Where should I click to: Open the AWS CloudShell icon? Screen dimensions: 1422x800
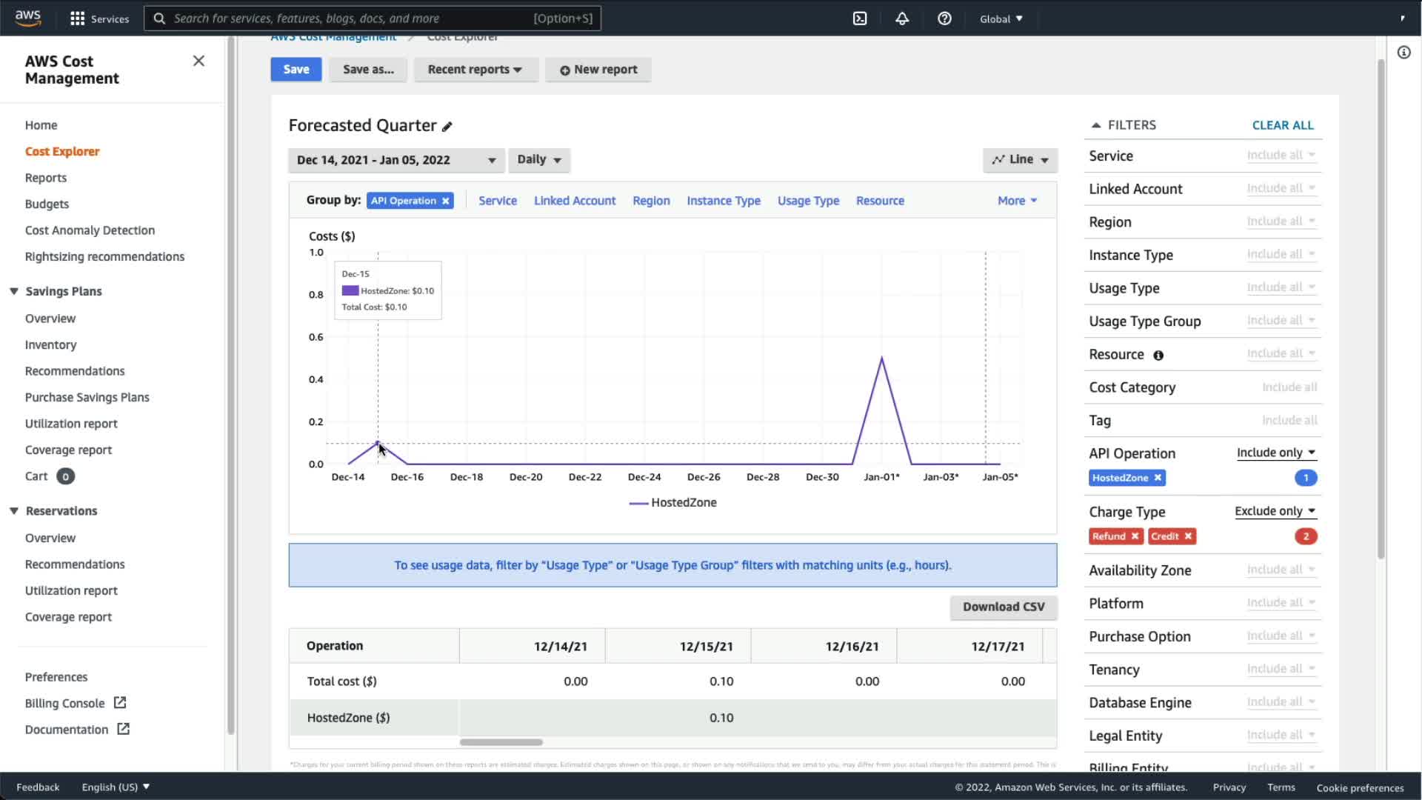[860, 19]
